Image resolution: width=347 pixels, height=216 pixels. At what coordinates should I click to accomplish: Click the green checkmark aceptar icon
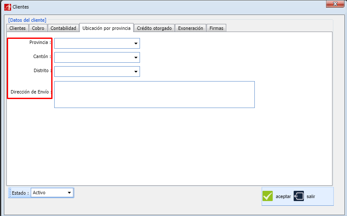(267, 196)
